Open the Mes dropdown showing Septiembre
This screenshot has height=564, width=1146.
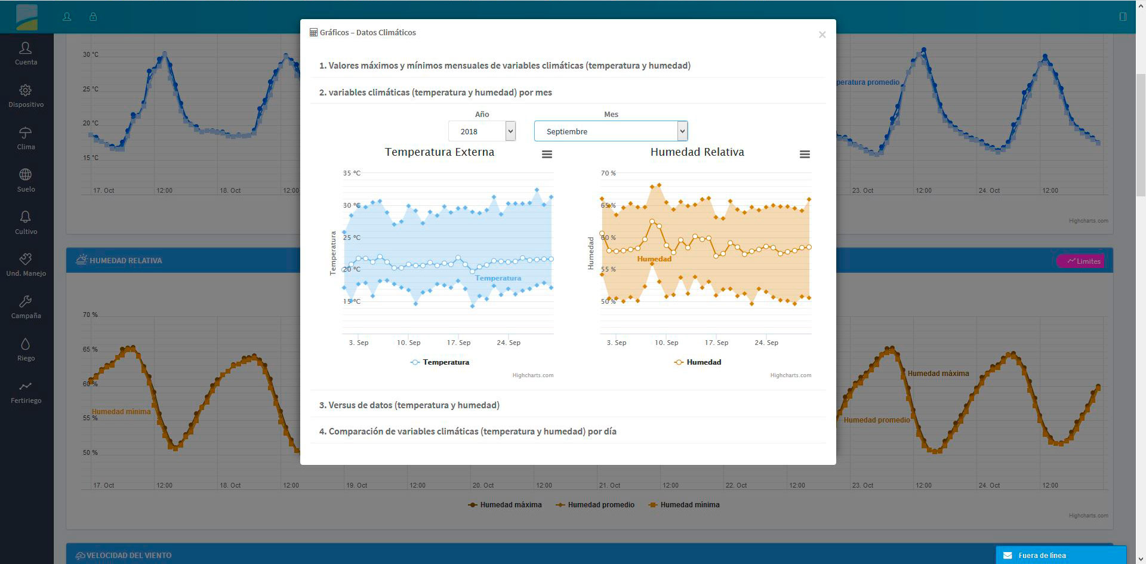(611, 131)
